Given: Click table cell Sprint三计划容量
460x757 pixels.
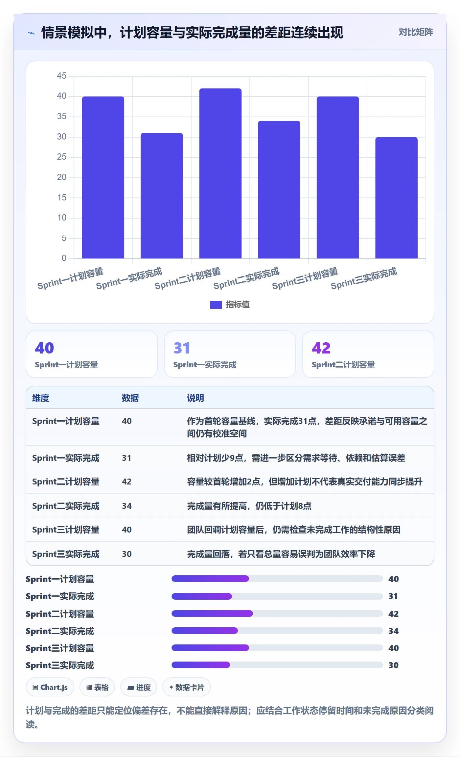Looking at the screenshot, I should (x=66, y=530).
